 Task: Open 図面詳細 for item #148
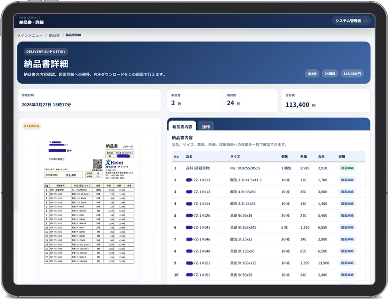(347, 251)
